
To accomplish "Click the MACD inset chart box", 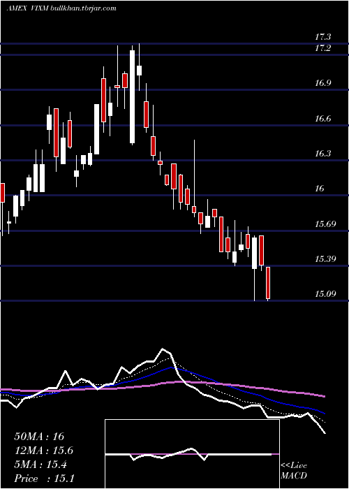I will pyautogui.click(x=192, y=454).
